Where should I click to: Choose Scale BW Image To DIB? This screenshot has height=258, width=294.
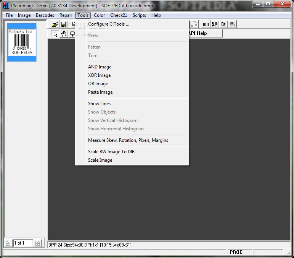coord(132,152)
